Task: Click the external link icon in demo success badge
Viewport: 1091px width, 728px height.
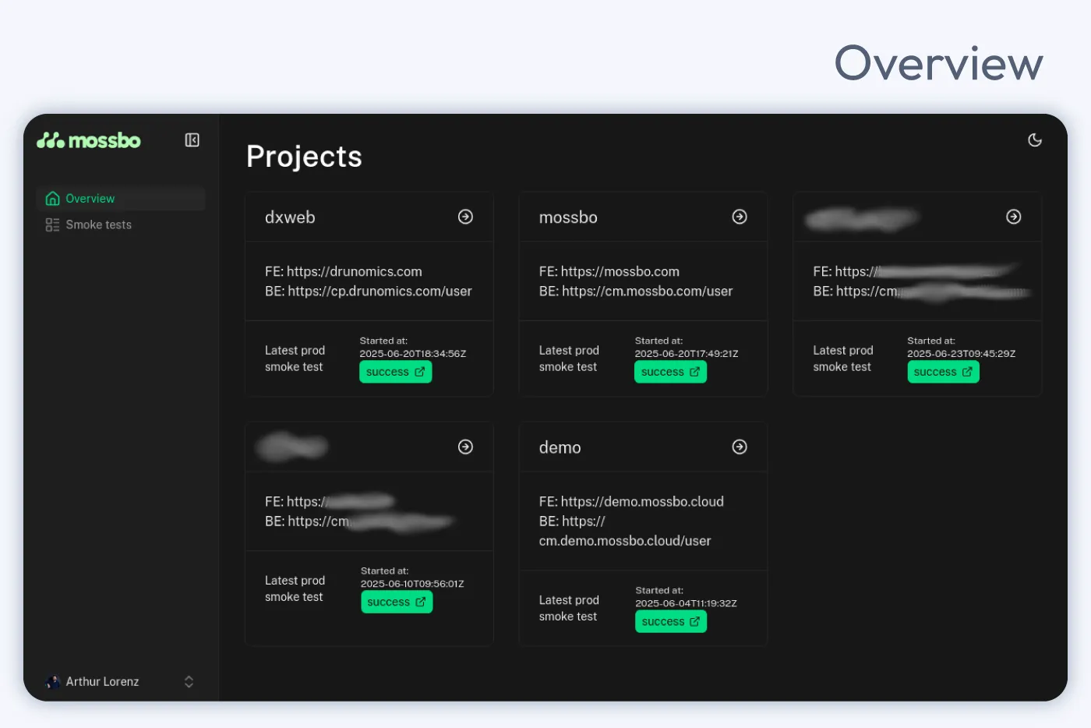Action: (x=694, y=621)
